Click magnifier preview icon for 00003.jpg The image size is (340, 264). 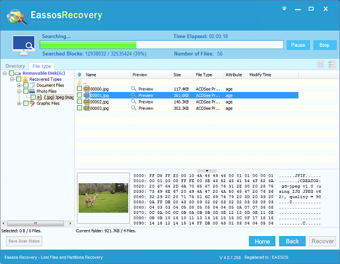[x=134, y=108]
